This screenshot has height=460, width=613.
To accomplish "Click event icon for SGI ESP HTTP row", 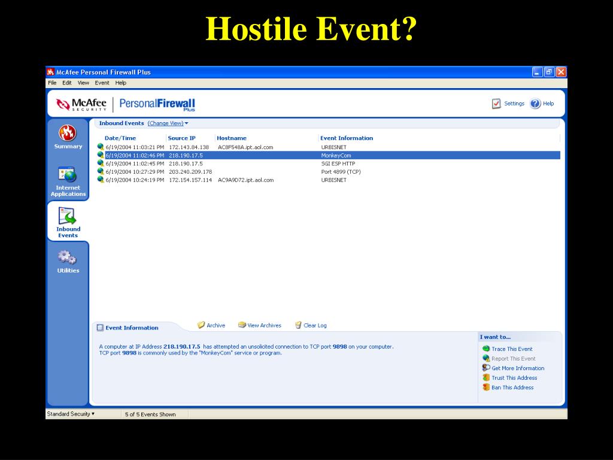I will pos(101,164).
